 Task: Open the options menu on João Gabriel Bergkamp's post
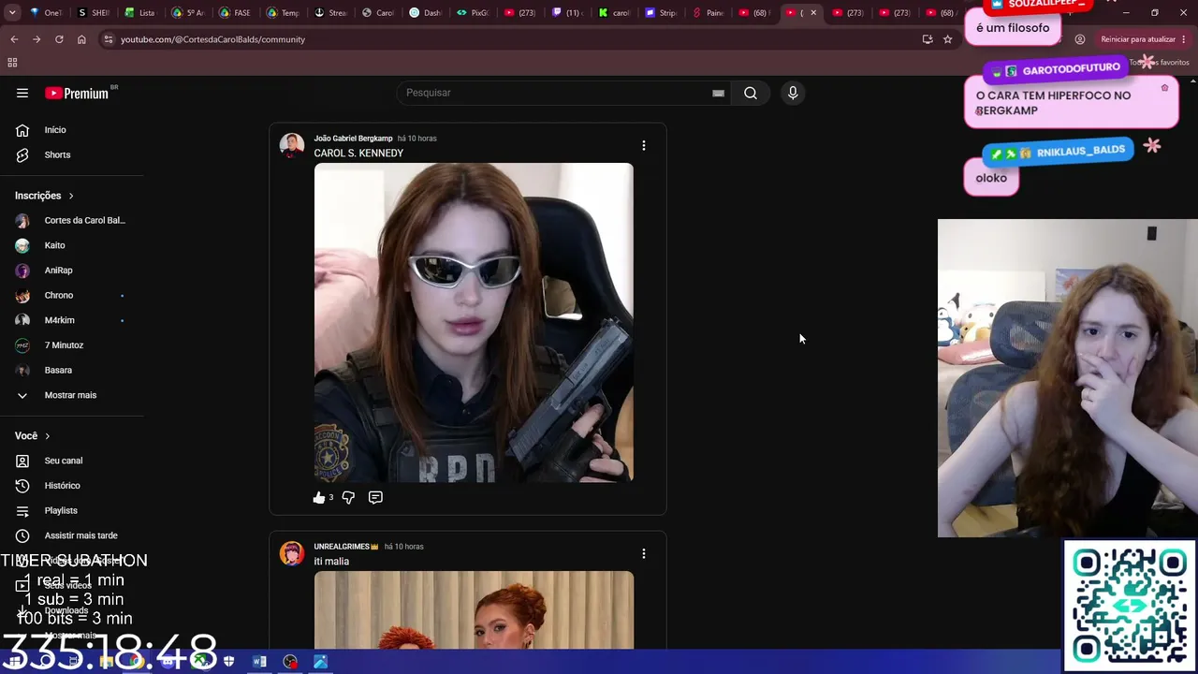tap(643, 145)
